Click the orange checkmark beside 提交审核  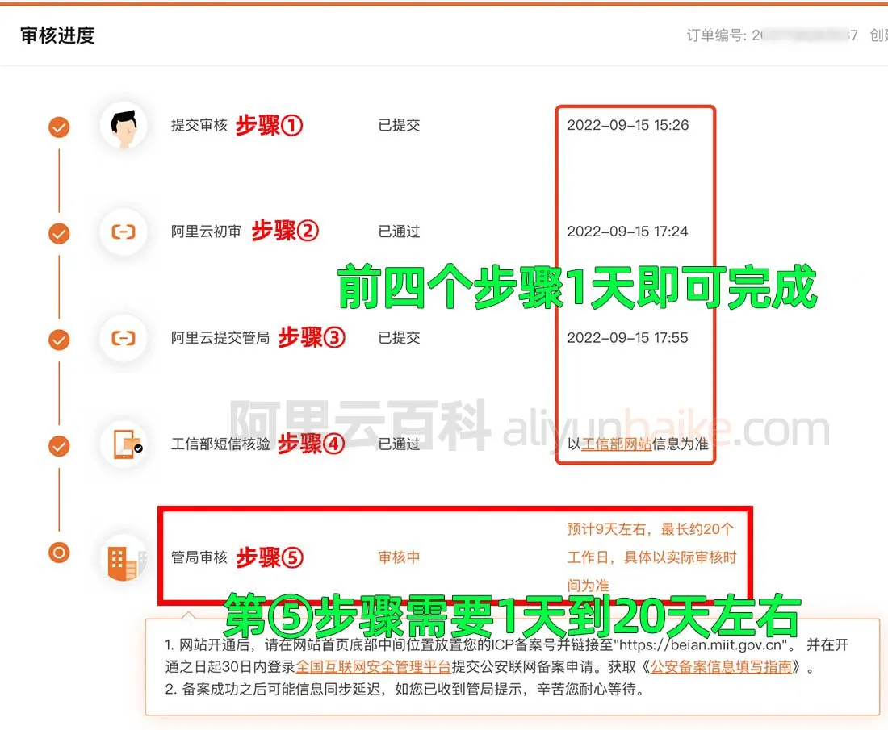(x=58, y=127)
